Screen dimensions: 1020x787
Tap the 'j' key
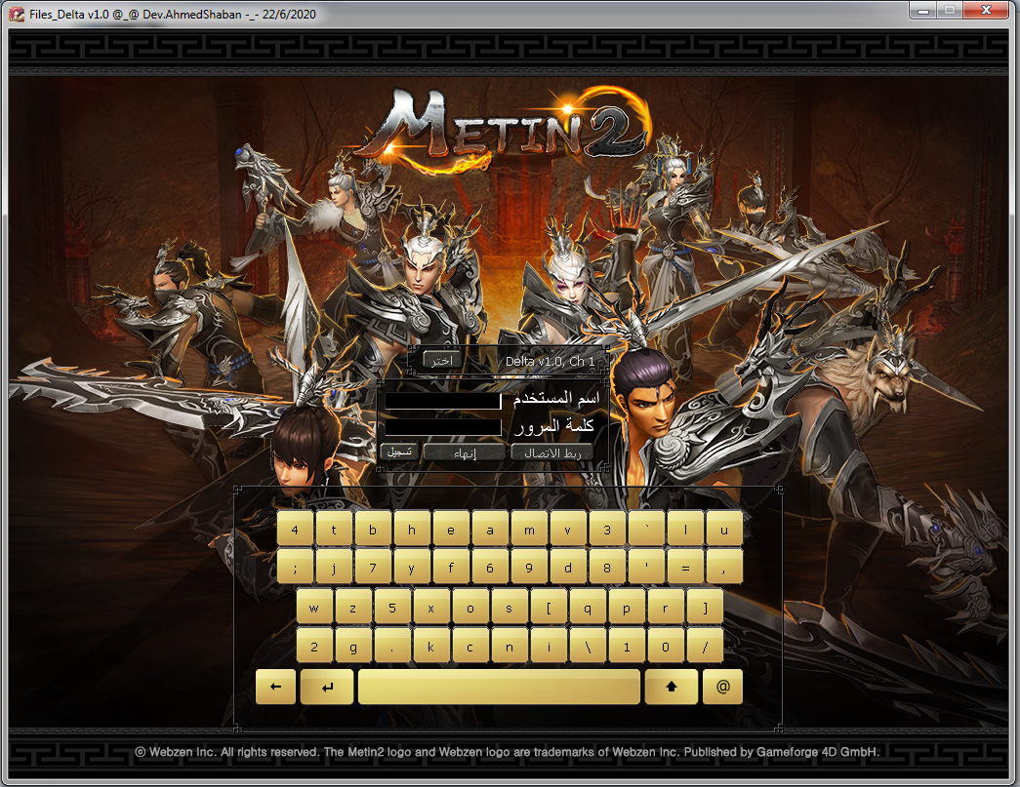coord(334,568)
